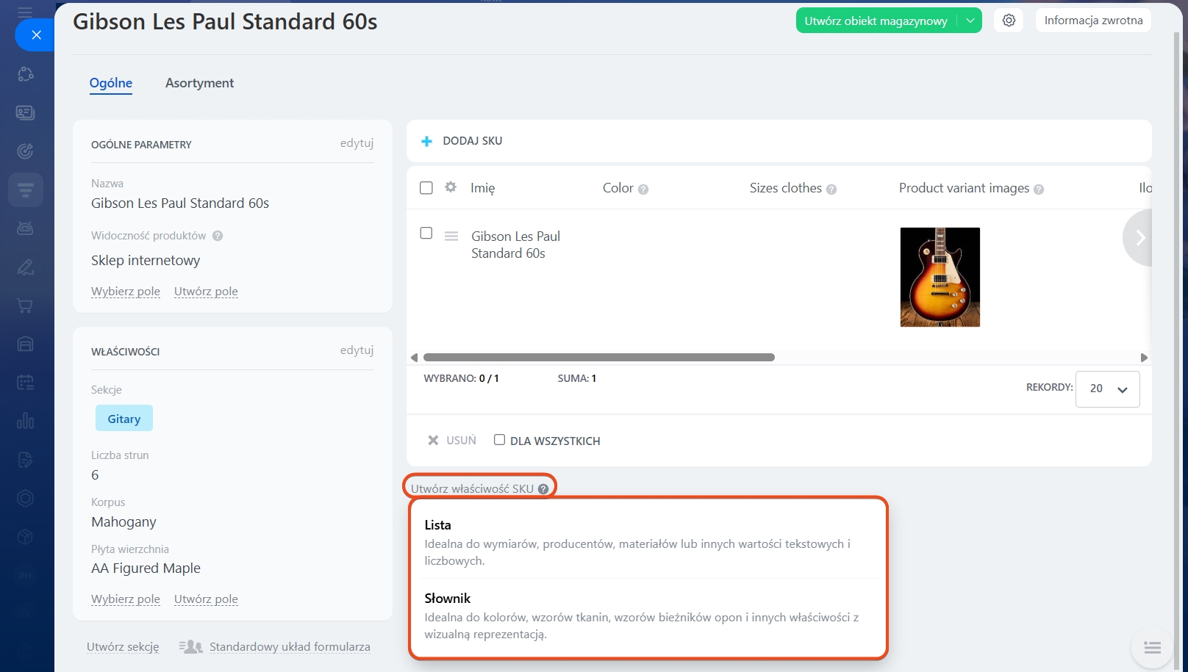Open the bar chart analytics icon in the sidebar
Viewport: 1188px width, 672px height.
pyautogui.click(x=25, y=421)
